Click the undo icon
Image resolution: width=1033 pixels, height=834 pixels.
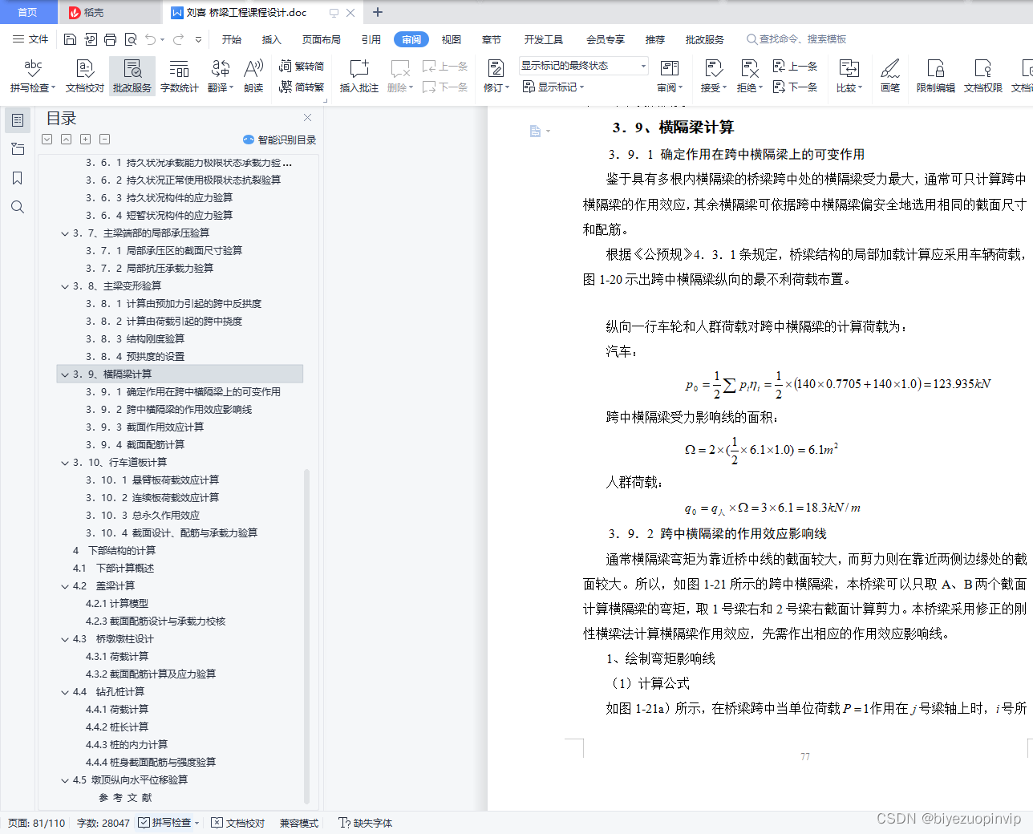click(x=151, y=39)
